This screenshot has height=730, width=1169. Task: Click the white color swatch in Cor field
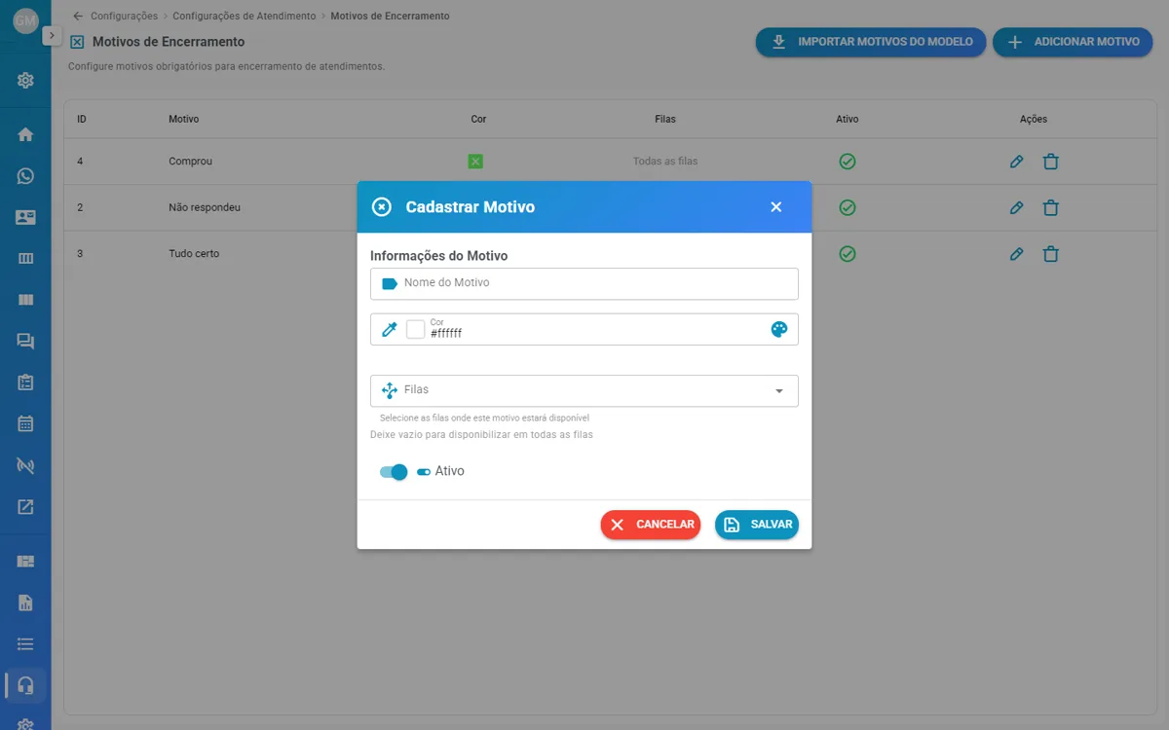(x=416, y=329)
